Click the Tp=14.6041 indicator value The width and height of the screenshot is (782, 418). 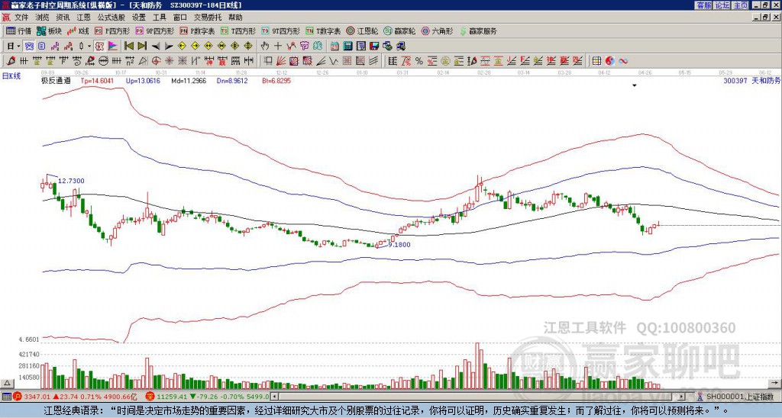(97, 80)
